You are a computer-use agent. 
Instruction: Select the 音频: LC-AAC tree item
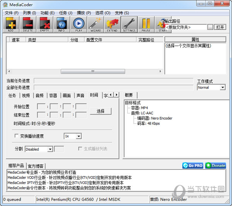142,113
